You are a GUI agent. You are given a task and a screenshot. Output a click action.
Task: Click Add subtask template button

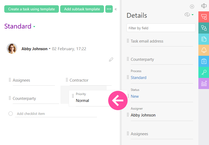click(82, 9)
